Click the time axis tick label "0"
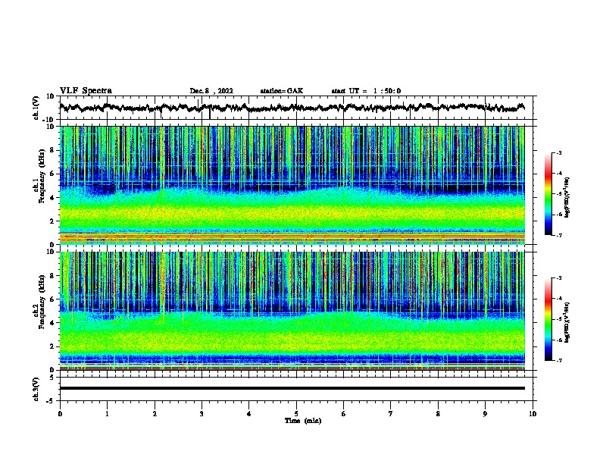Image resolution: width=600 pixels, height=464 pixels. point(60,413)
